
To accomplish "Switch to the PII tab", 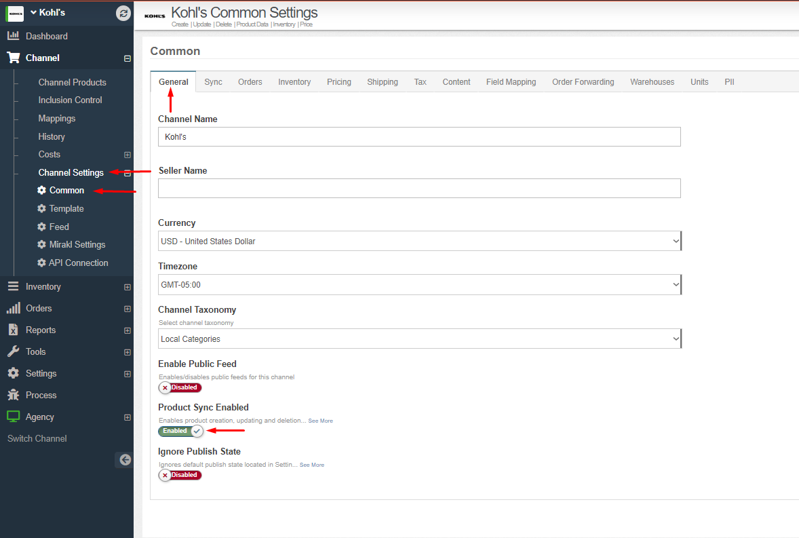I will (729, 82).
